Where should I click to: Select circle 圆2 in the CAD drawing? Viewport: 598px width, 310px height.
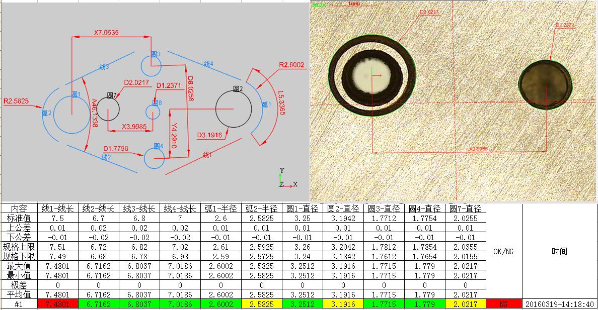234,110
